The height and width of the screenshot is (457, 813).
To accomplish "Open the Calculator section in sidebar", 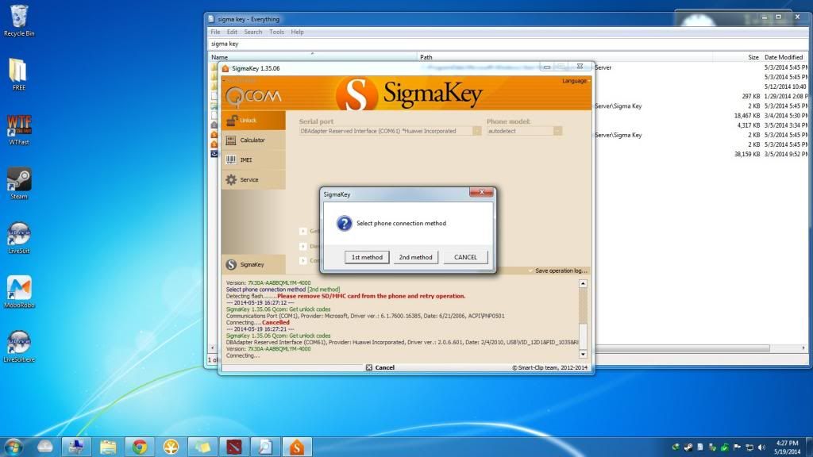I will [x=252, y=140].
